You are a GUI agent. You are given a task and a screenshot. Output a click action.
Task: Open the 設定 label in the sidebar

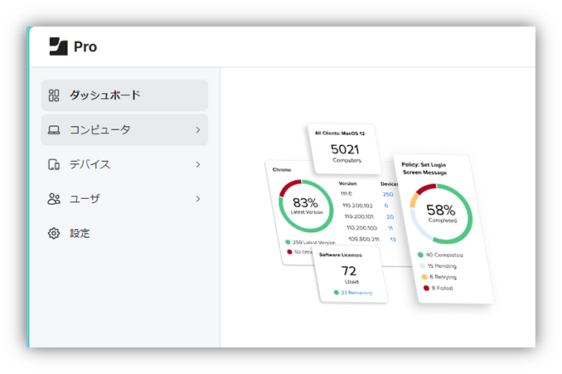(80, 233)
